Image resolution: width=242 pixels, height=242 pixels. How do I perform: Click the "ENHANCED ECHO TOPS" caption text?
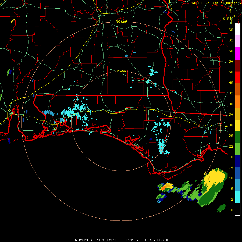coord(94,240)
